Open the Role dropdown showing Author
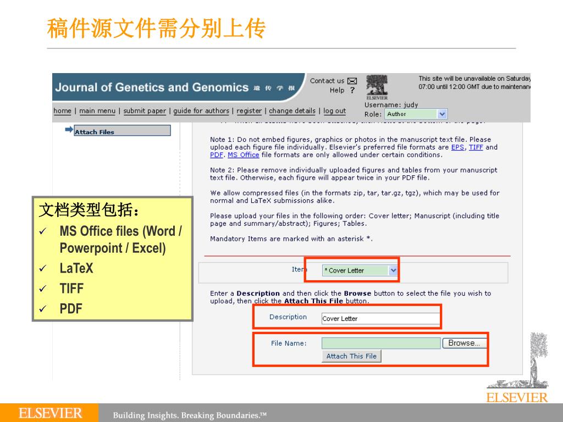 pyautogui.click(x=416, y=114)
